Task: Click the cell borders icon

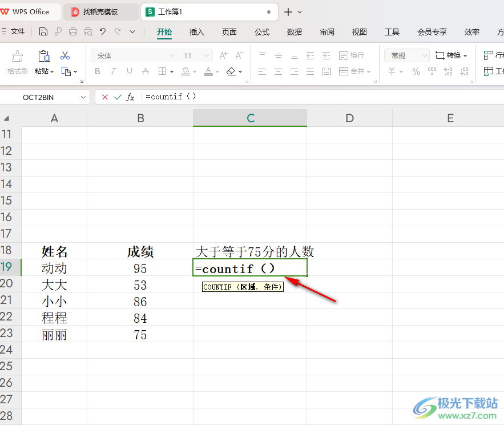Action: 162,71
